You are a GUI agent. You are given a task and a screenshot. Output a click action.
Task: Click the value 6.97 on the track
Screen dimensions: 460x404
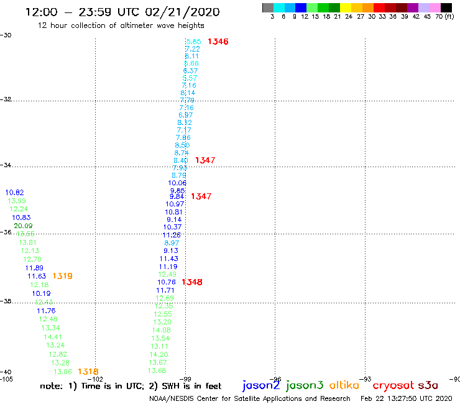(x=185, y=115)
